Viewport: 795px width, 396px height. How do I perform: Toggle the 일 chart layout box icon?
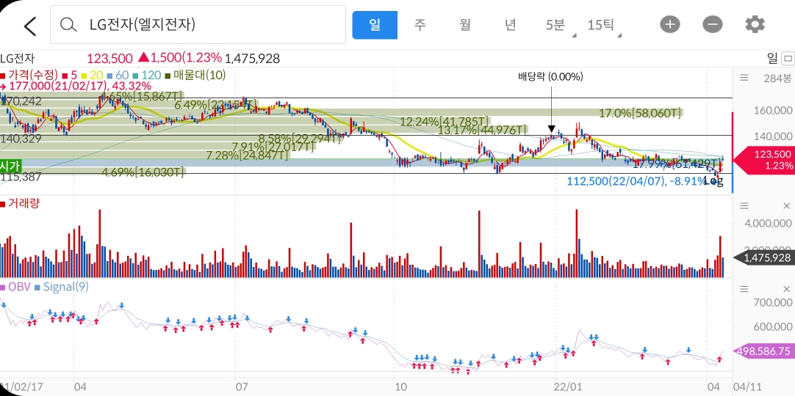pyautogui.click(x=787, y=58)
